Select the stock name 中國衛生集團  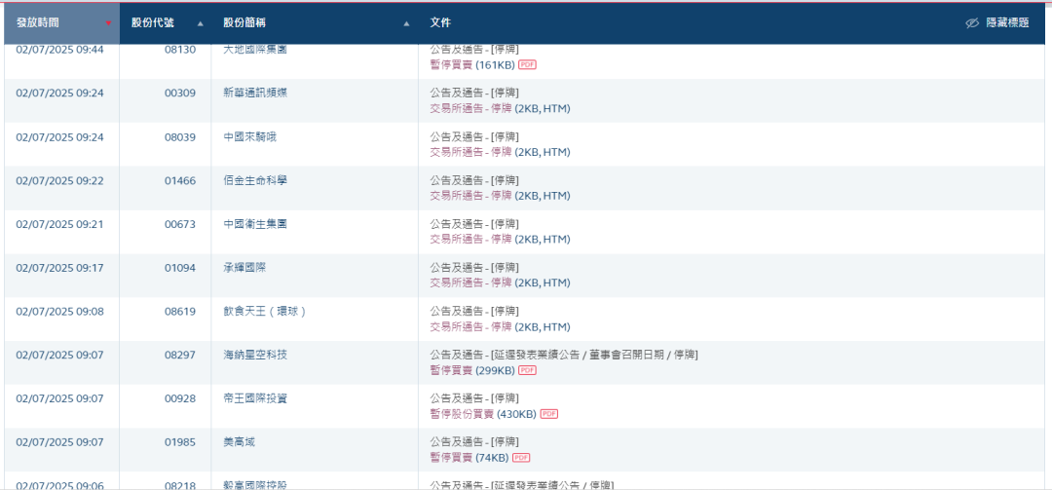tap(255, 223)
